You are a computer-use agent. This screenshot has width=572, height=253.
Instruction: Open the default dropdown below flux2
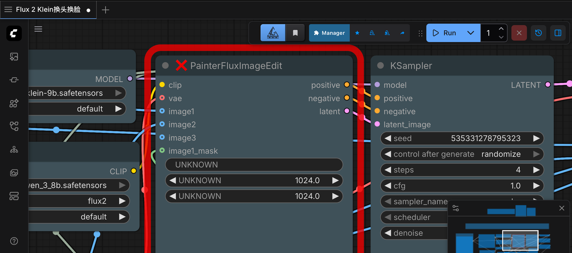click(79, 217)
